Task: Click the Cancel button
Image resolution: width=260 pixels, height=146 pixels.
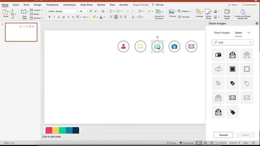Action: [x=223, y=135]
